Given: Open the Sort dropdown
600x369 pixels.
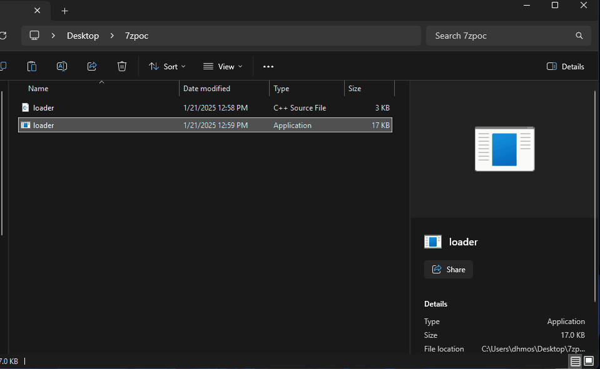Looking at the screenshot, I should pos(167,66).
